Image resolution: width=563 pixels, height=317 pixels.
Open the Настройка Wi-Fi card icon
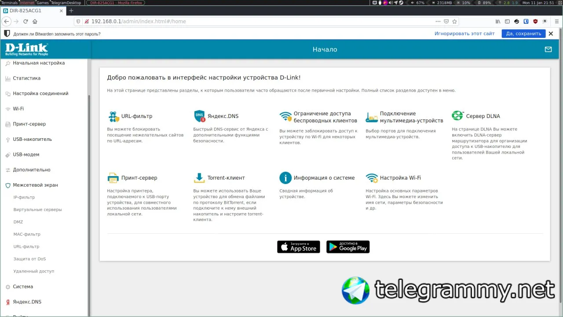pos(372,178)
